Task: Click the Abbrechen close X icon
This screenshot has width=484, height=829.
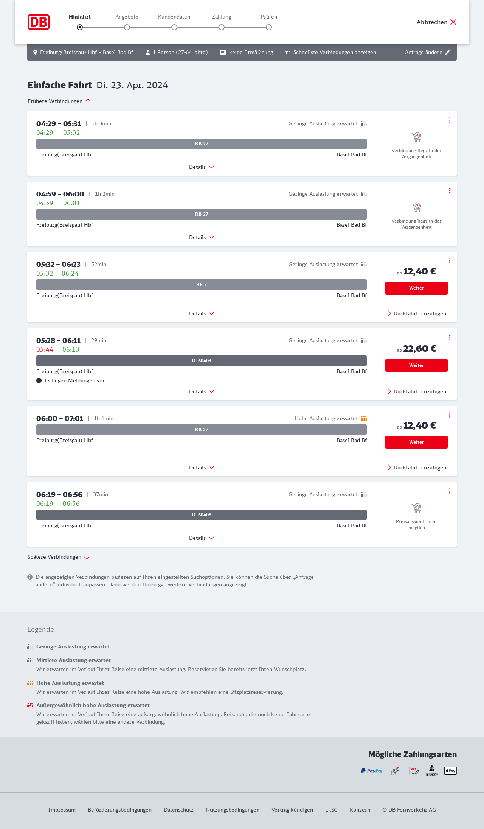Action: [453, 22]
